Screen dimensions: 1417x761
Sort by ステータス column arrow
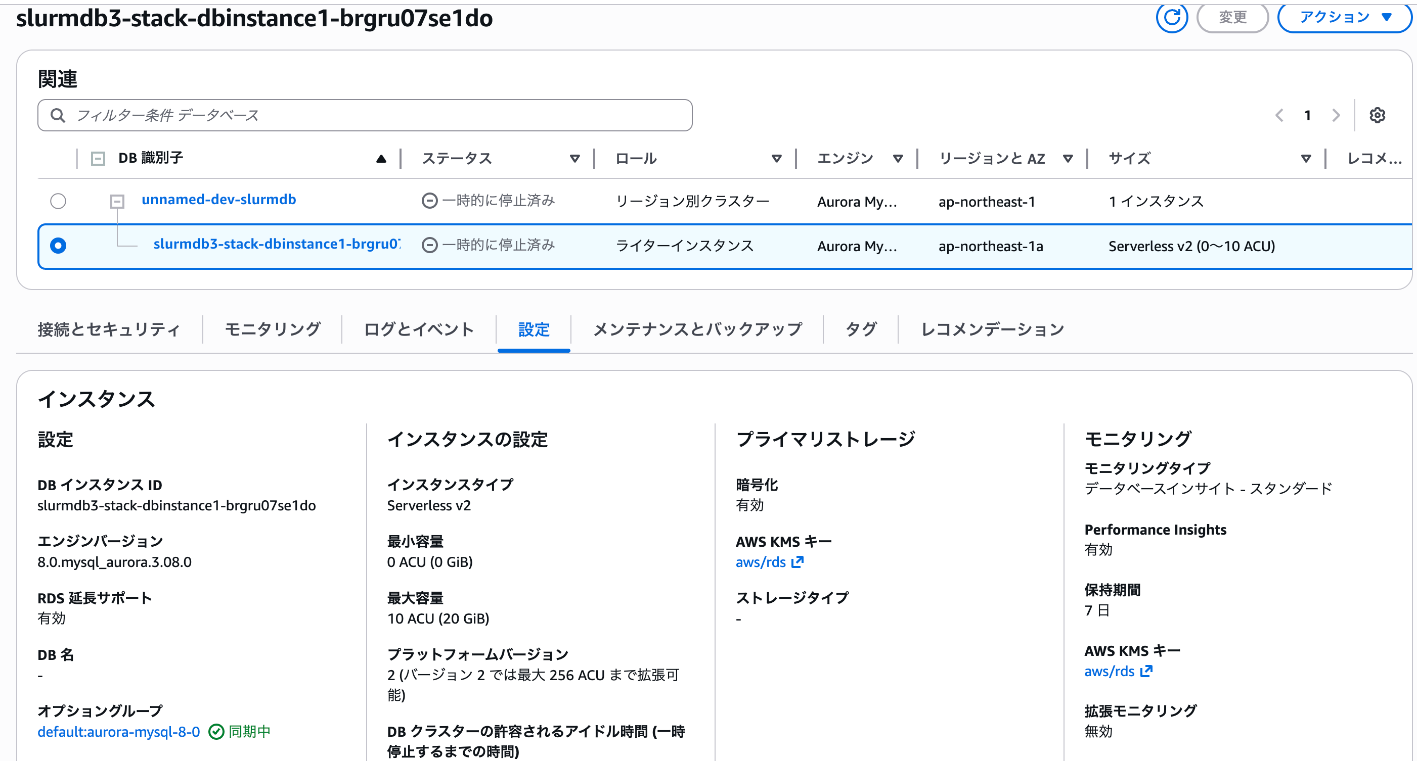click(574, 159)
